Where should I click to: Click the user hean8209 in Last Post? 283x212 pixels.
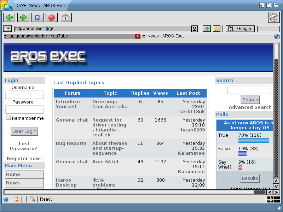193,130
